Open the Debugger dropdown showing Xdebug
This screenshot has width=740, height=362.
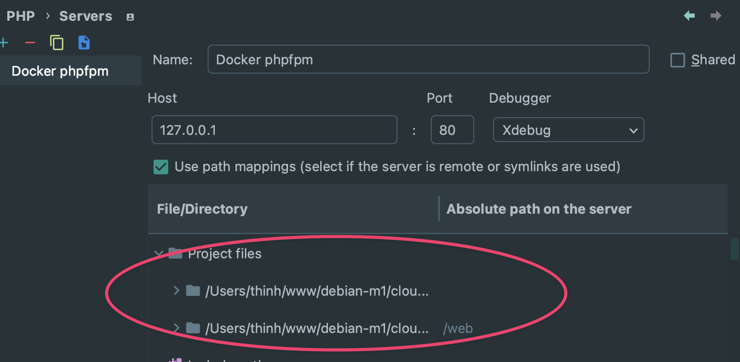tap(568, 130)
